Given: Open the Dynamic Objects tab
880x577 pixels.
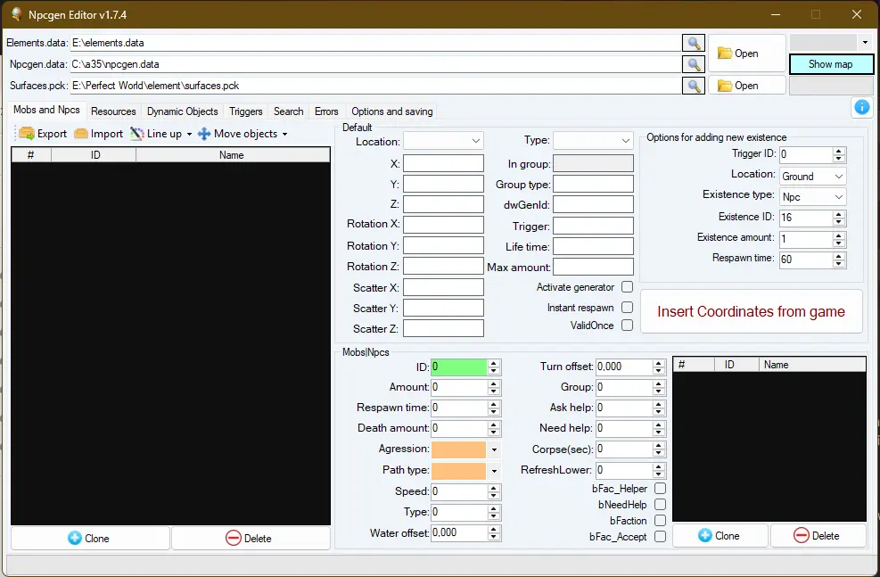Looking at the screenshot, I should [x=183, y=111].
